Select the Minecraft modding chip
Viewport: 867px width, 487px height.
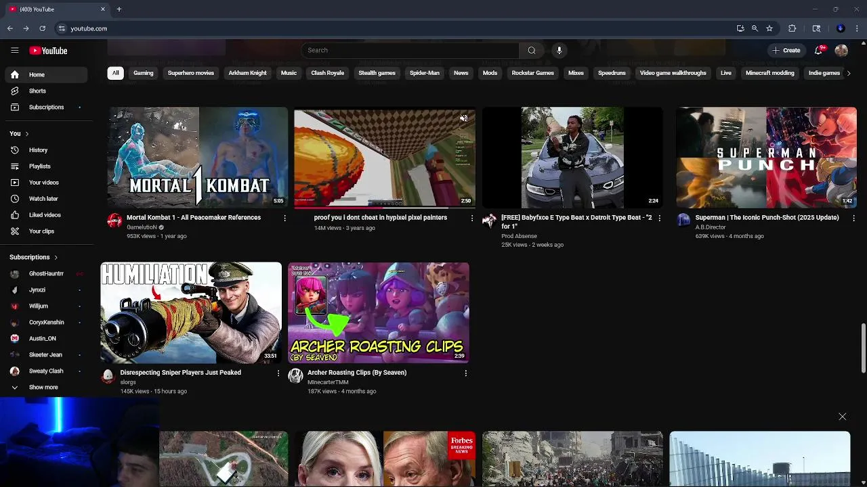(x=770, y=73)
